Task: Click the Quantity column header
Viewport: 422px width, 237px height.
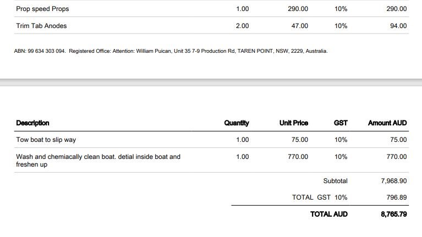Action: [x=237, y=123]
